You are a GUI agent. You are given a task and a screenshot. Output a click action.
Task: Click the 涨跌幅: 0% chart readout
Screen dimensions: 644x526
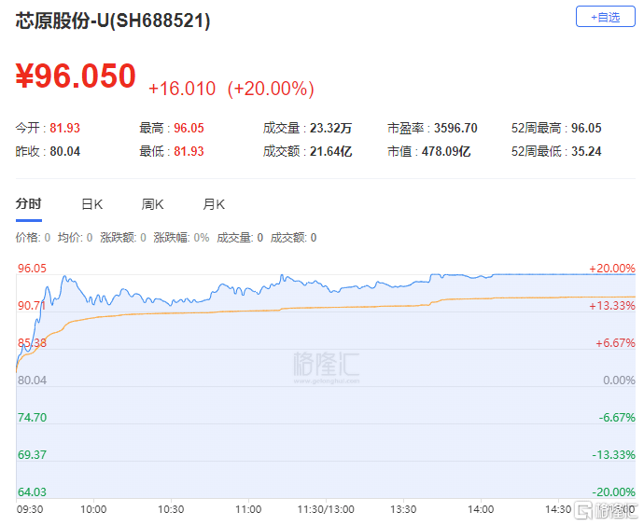click(181, 238)
